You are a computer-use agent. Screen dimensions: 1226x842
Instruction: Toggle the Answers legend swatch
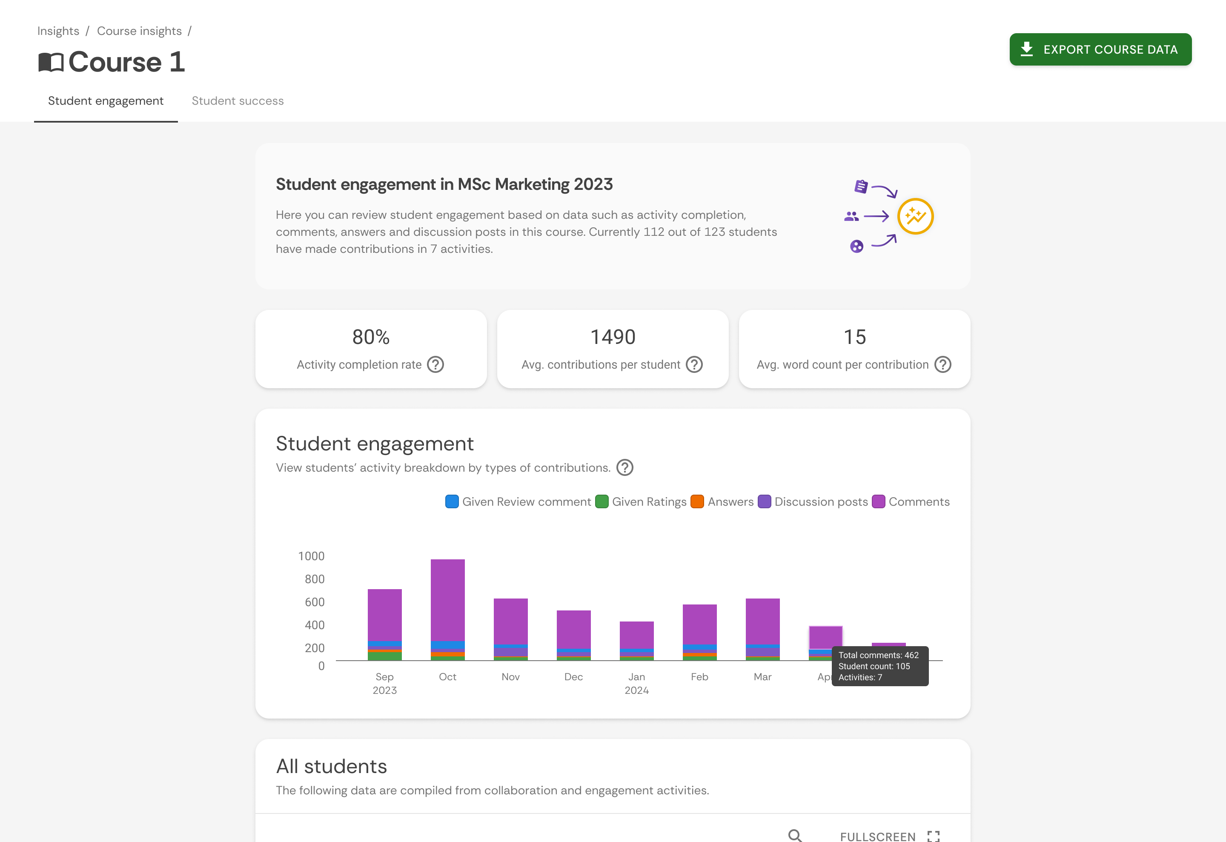(x=697, y=501)
